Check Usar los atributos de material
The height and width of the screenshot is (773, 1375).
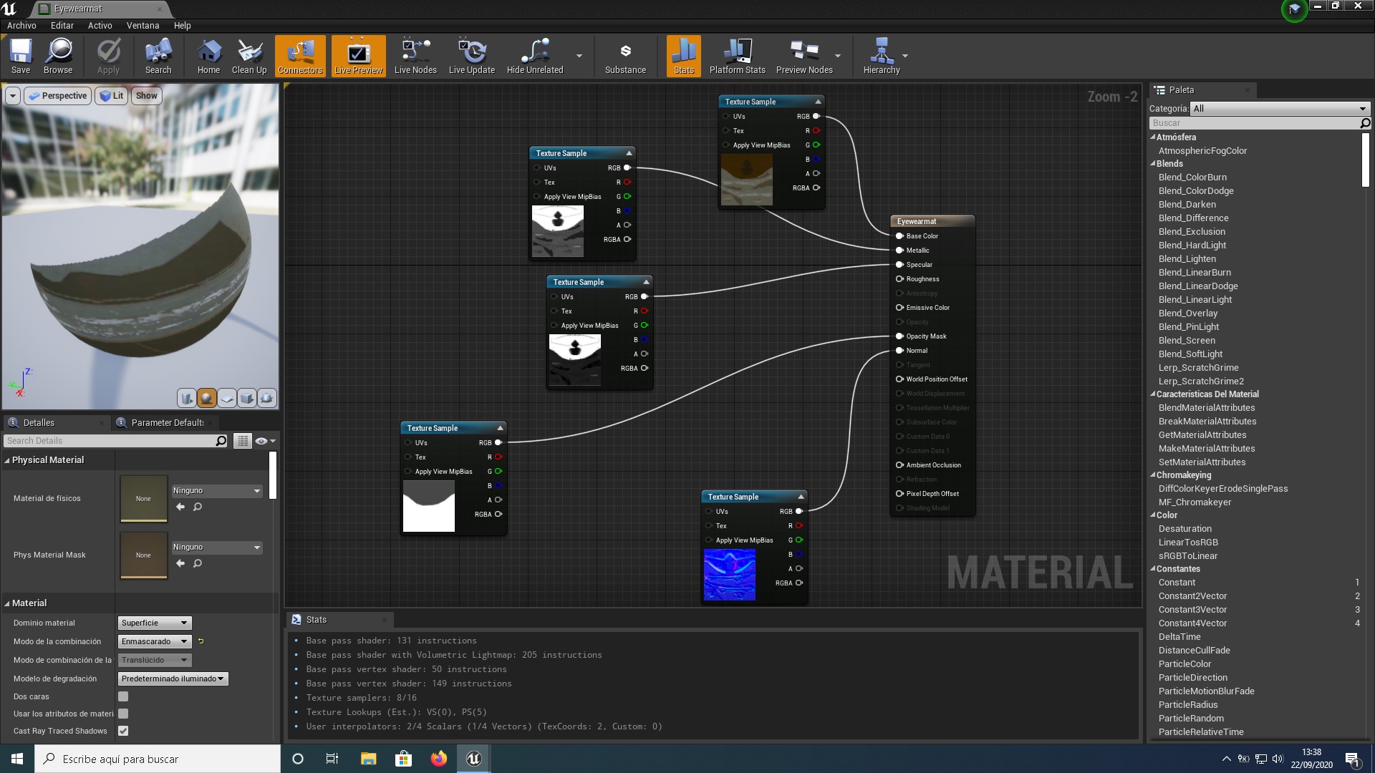(123, 714)
